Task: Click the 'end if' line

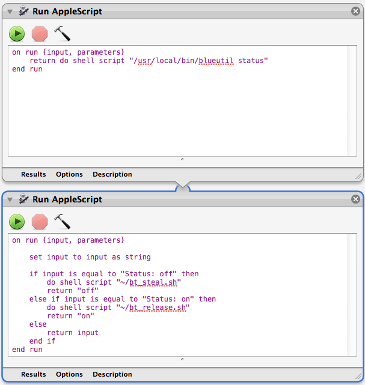Action: click(42, 341)
